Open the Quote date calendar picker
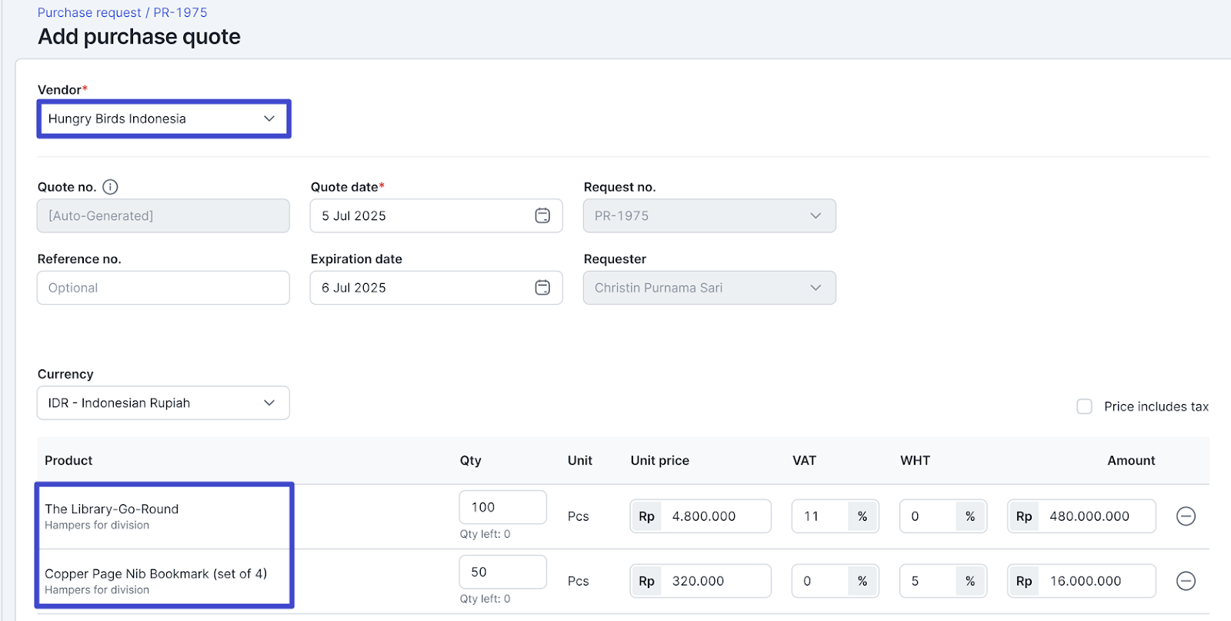Image resolution: width=1231 pixels, height=621 pixels. click(542, 216)
